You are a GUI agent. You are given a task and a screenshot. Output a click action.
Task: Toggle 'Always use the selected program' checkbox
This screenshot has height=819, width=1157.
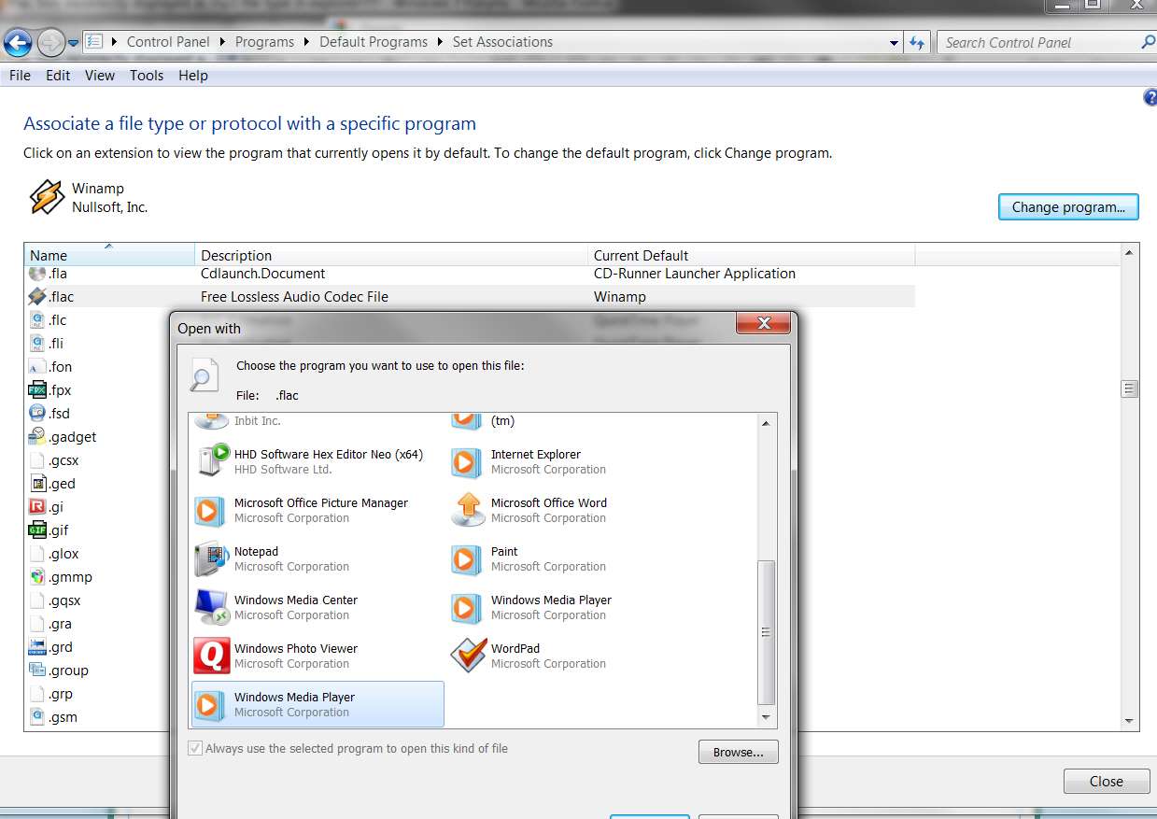(x=194, y=749)
